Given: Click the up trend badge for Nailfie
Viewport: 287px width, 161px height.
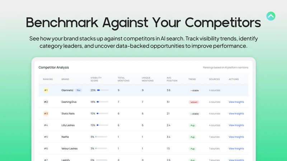Looking at the screenshot, I should coord(192,137).
